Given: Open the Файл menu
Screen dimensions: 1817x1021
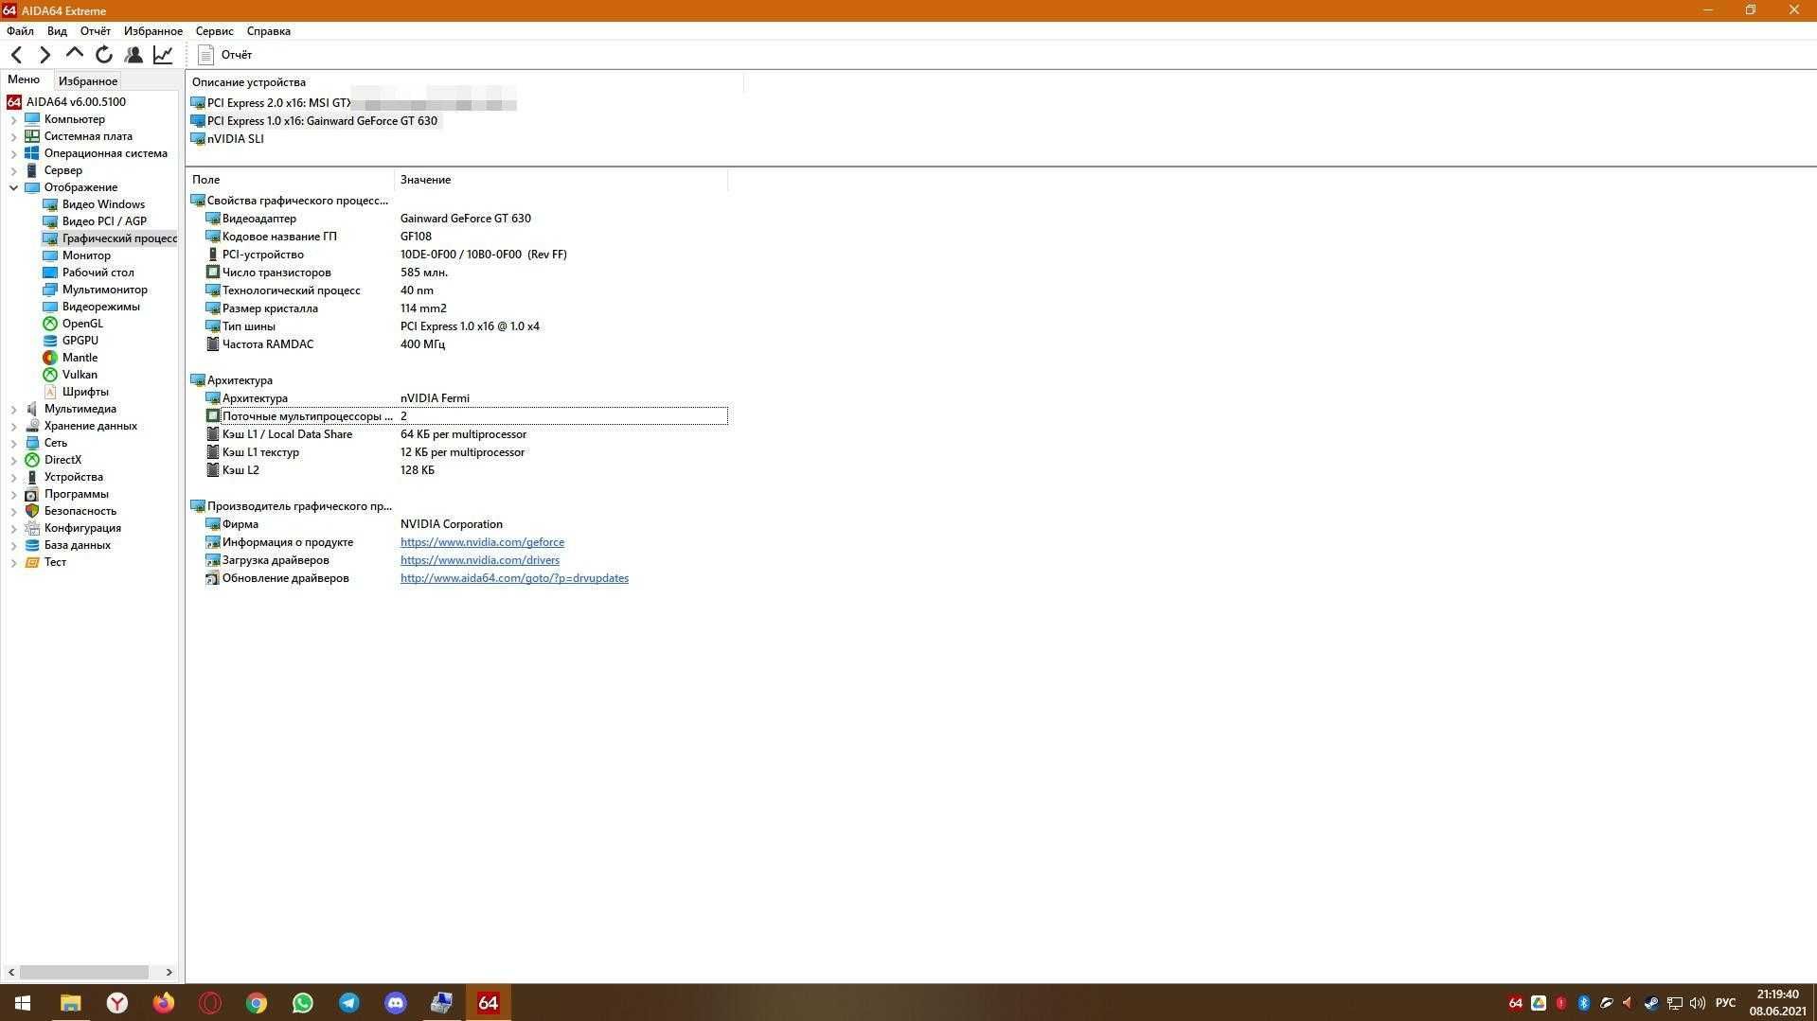Looking at the screenshot, I should [20, 31].
